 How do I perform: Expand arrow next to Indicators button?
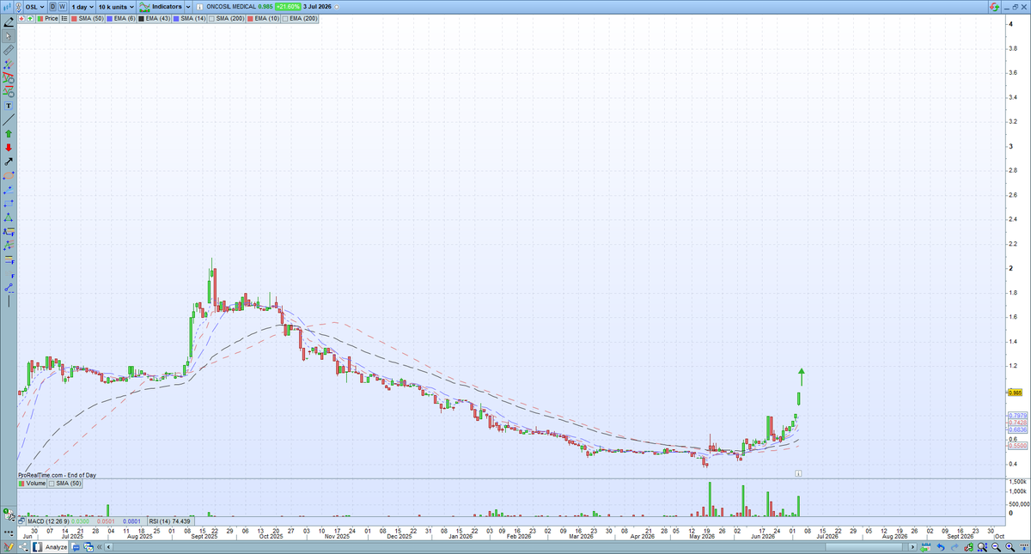(x=187, y=6)
